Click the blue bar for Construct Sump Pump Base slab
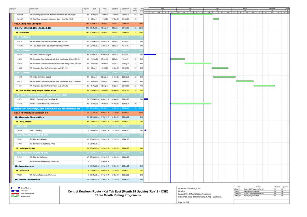Viewport: 307px width, 217px height. click(146, 99)
